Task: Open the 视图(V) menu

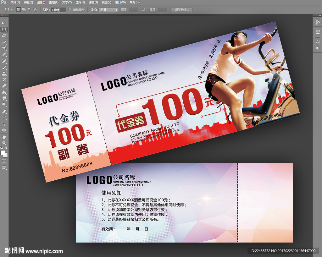Action: 106,3
